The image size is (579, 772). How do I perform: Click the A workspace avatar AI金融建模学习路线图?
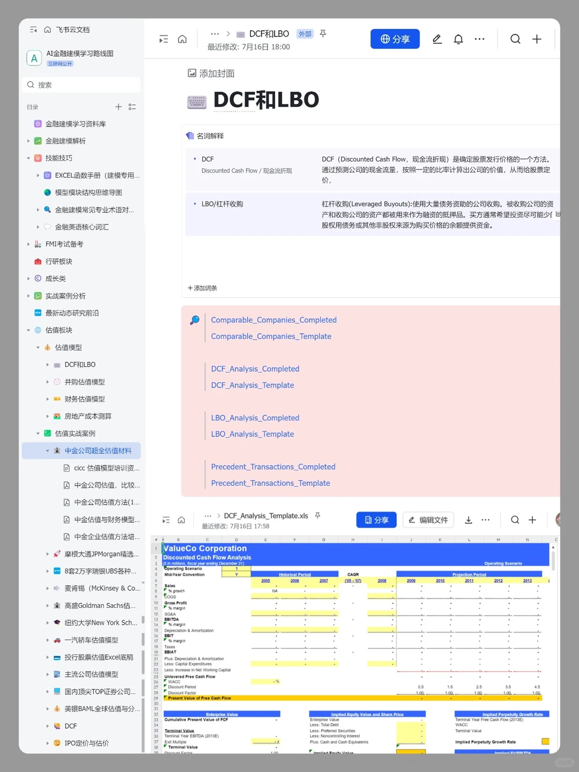pyautogui.click(x=34, y=58)
